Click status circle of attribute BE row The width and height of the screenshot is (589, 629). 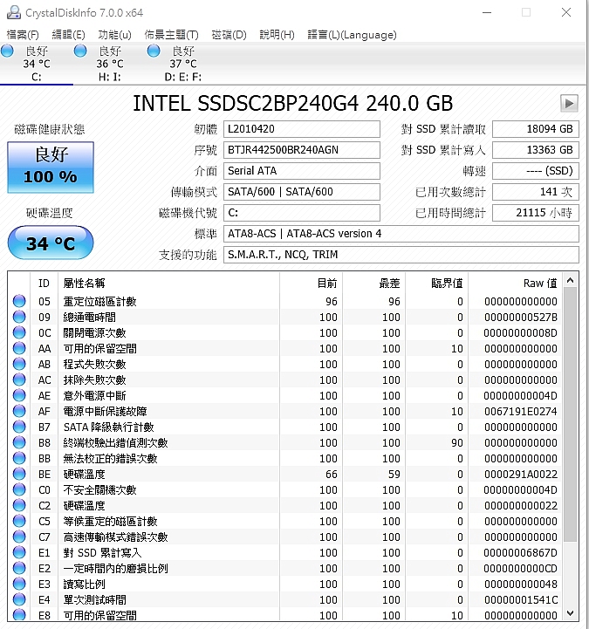click(19, 474)
